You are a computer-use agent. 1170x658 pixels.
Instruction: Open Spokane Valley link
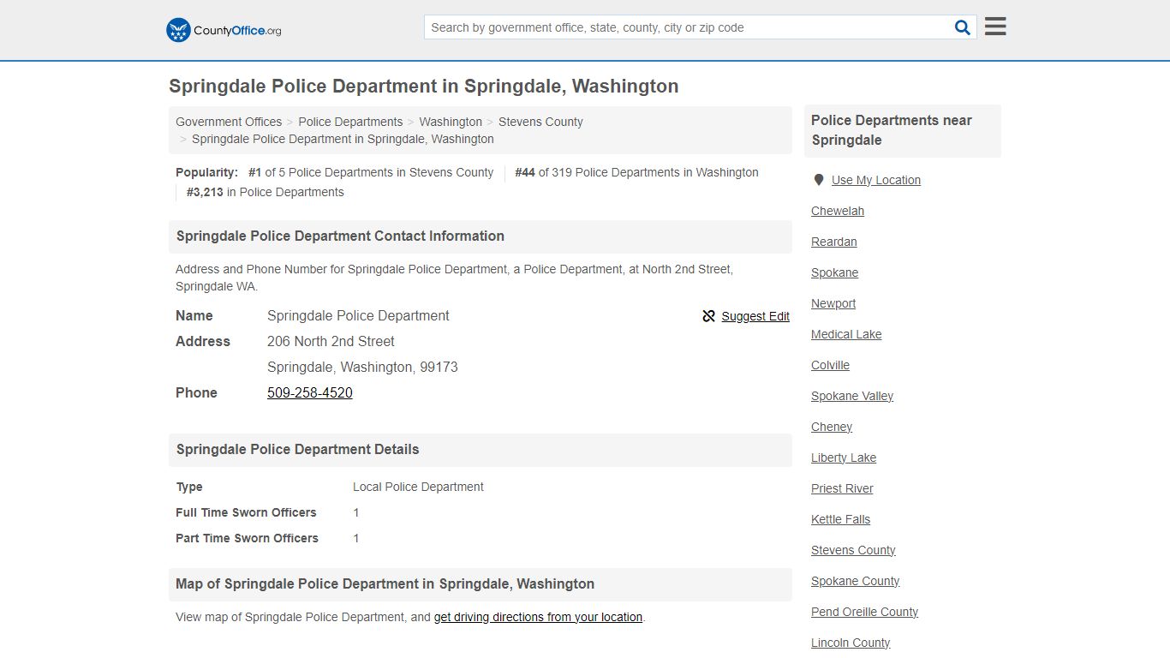pos(852,396)
